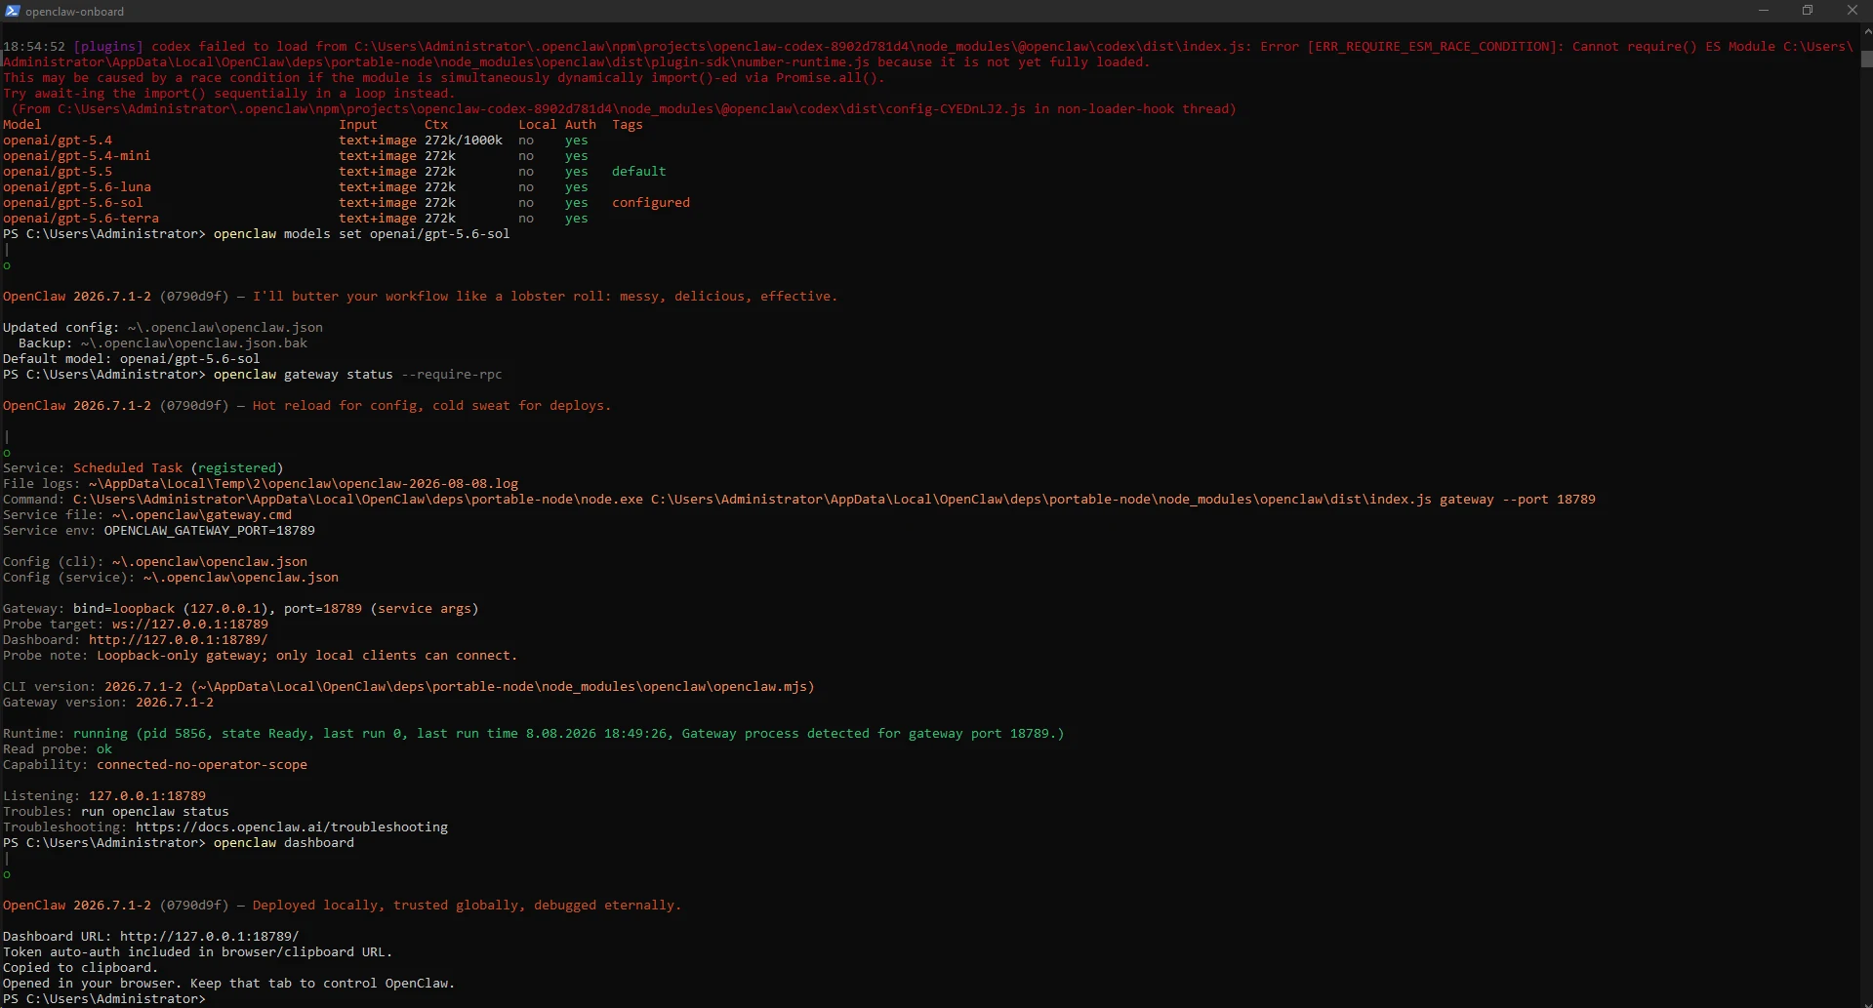This screenshot has height=1008, width=1873.
Task: Click the Updated config path openclaw.json
Action: [225, 328]
